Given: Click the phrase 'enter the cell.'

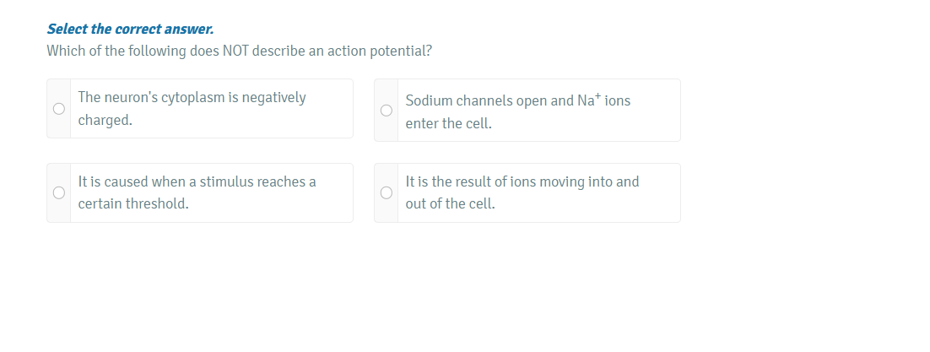Looking at the screenshot, I should pyautogui.click(x=448, y=123).
